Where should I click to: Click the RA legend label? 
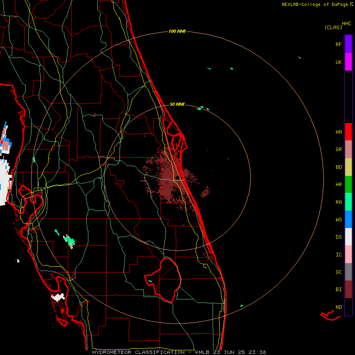click(338, 202)
